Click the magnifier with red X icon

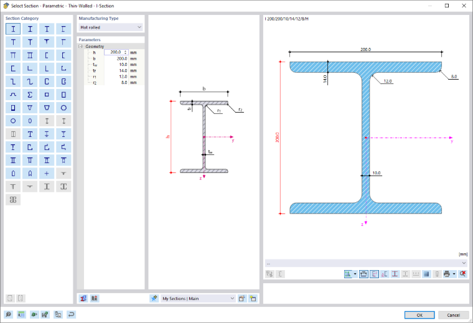click(462, 274)
